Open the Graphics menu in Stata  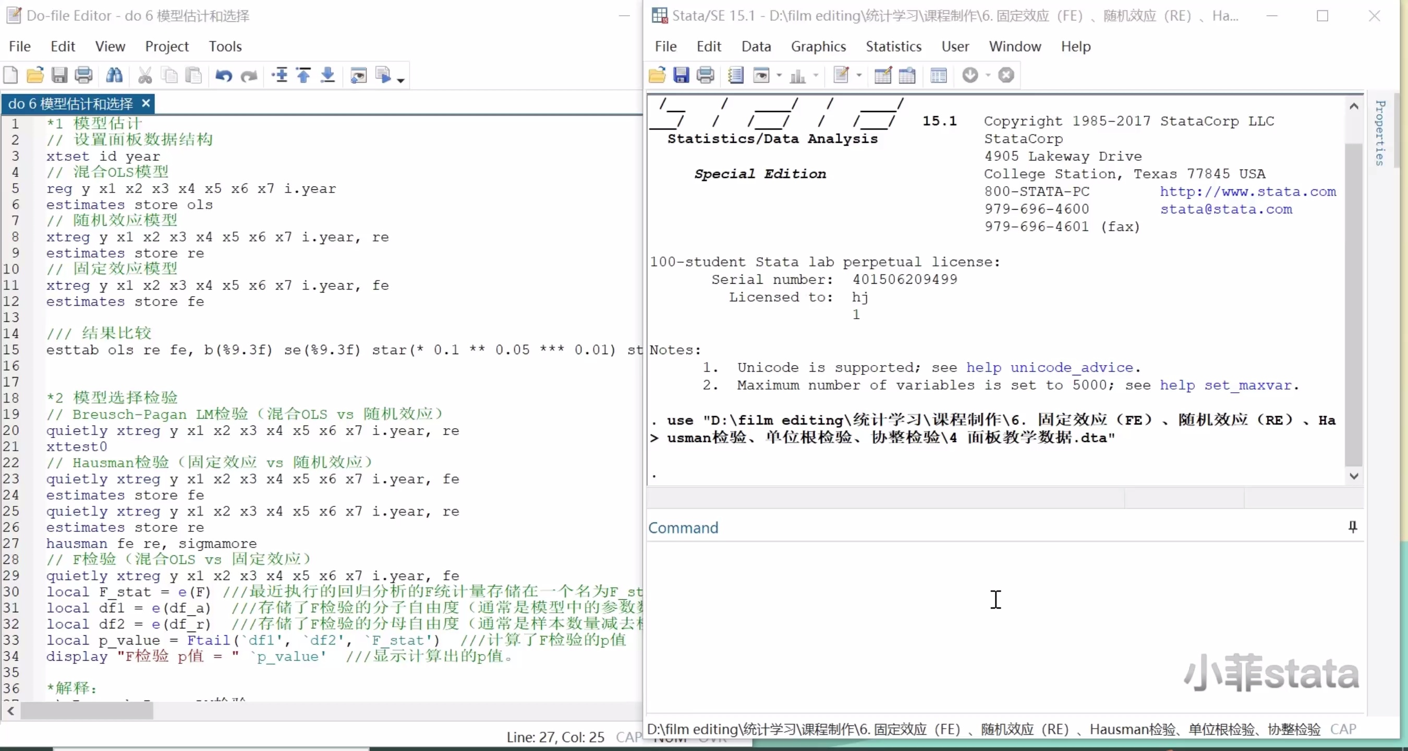click(818, 46)
